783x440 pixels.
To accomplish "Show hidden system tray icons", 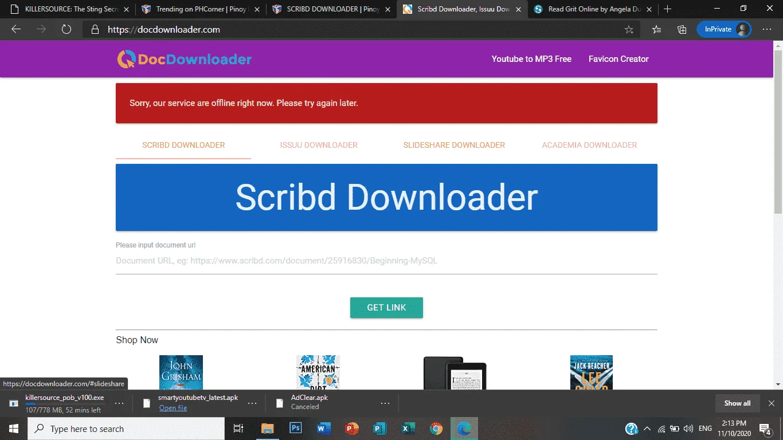I will (647, 429).
